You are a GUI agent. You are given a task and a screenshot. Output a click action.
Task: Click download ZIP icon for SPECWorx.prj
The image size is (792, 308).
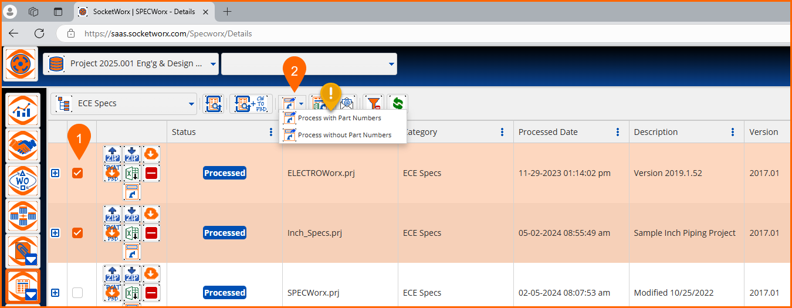(x=132, y=275)
